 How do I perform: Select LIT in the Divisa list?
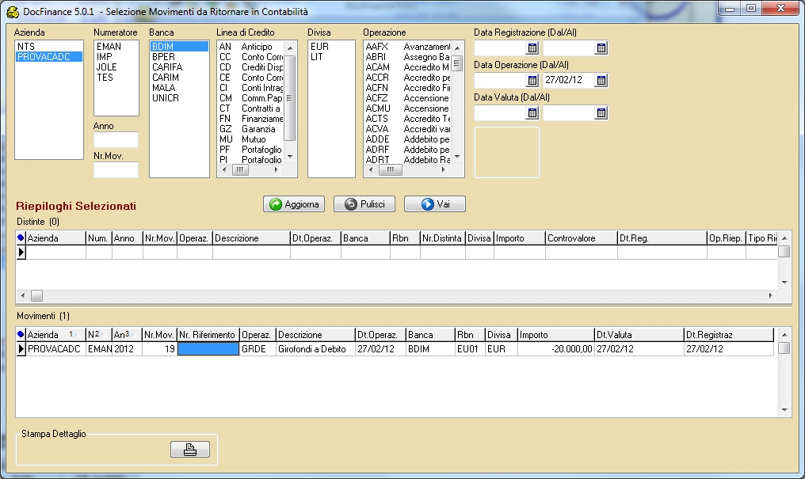[318, 57]
